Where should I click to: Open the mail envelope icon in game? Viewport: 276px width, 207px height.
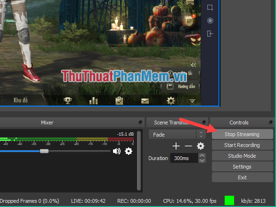coord(145,101)
